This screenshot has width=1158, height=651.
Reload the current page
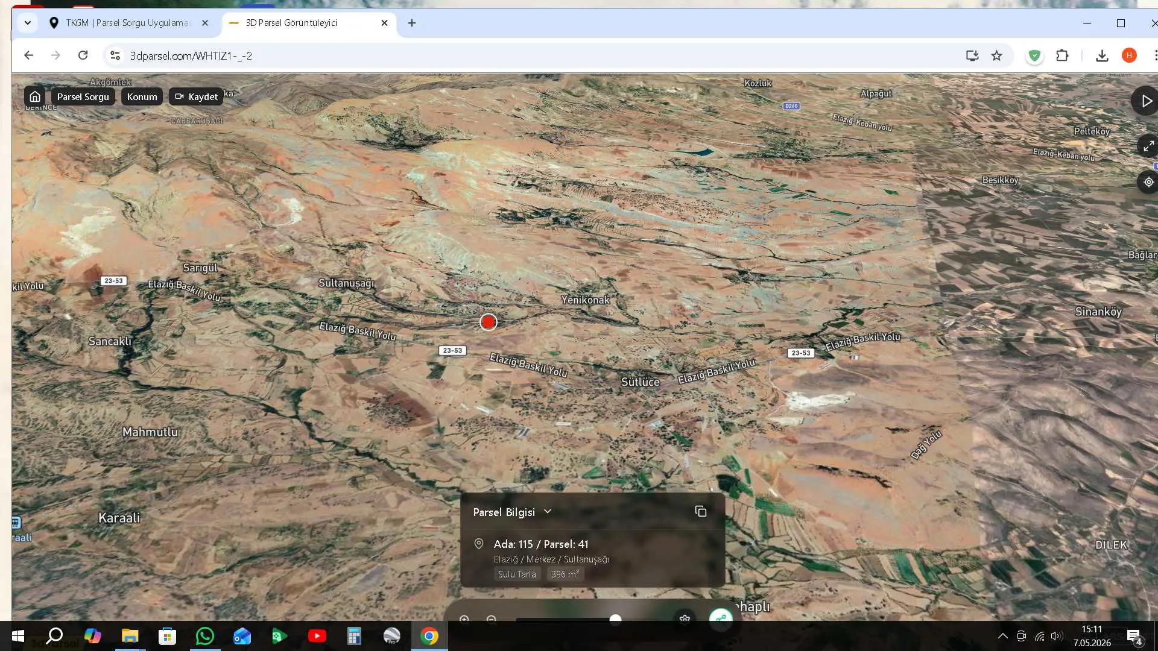point(83,55)
